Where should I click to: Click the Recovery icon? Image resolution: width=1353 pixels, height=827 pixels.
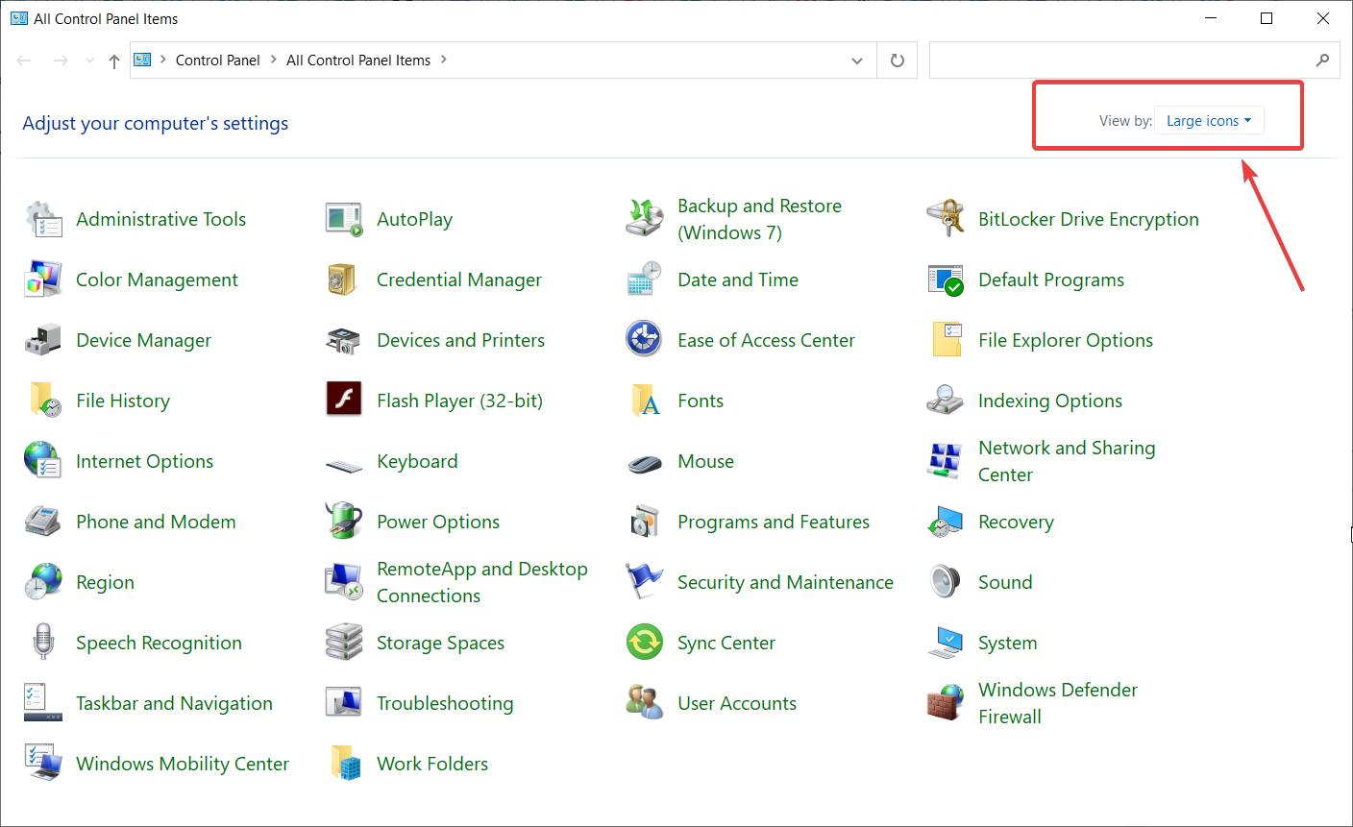[946, 522]
